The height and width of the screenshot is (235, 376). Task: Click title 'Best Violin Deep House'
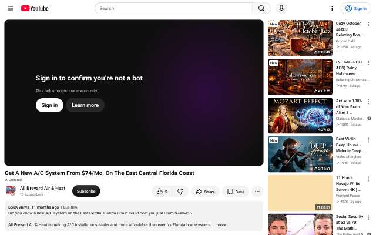(x=350, y=145)
